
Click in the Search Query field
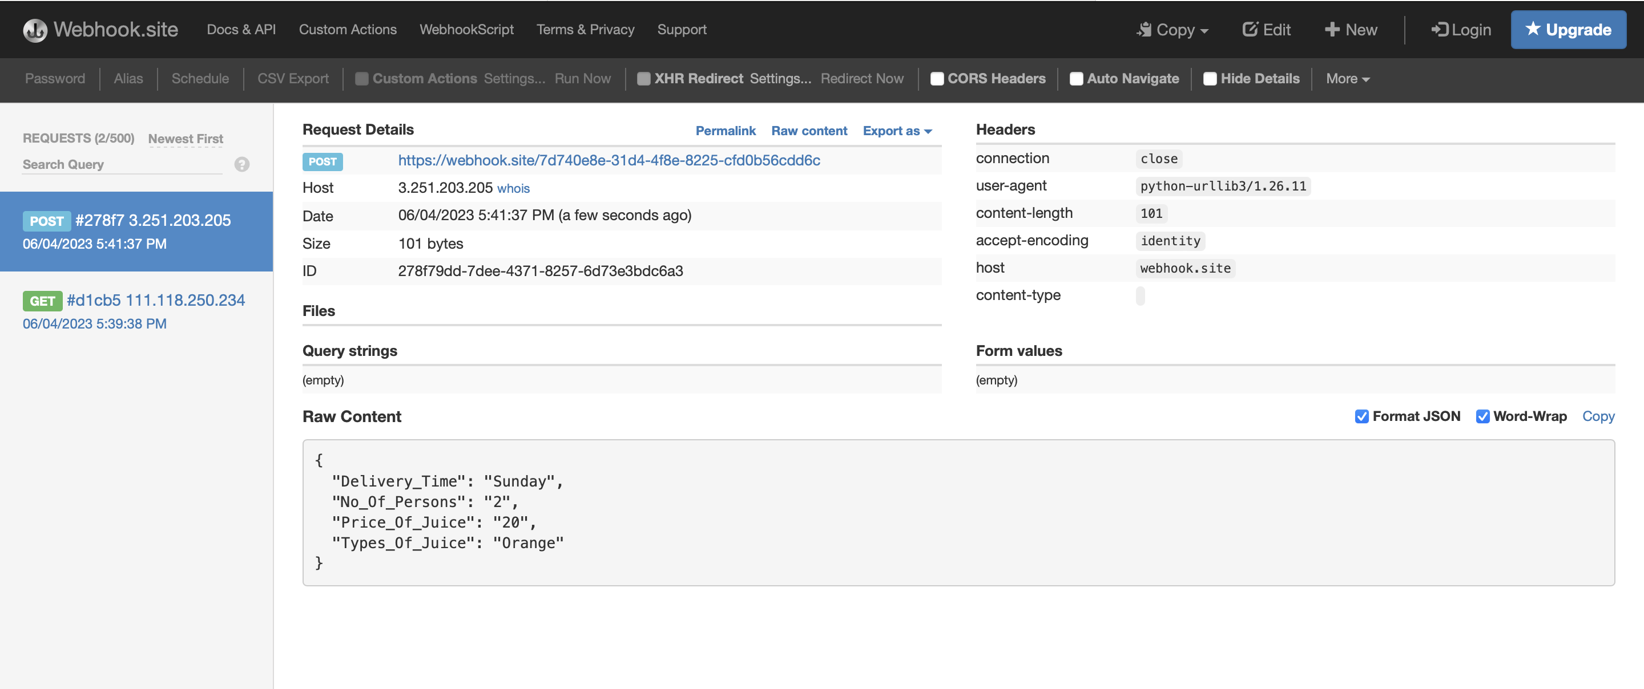point(121,165)
